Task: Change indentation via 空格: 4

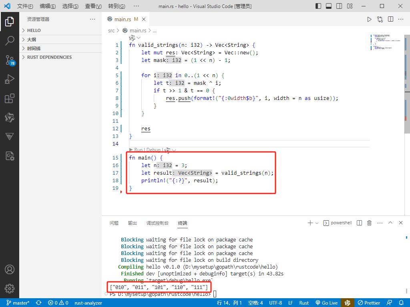Action: [255, 303]
